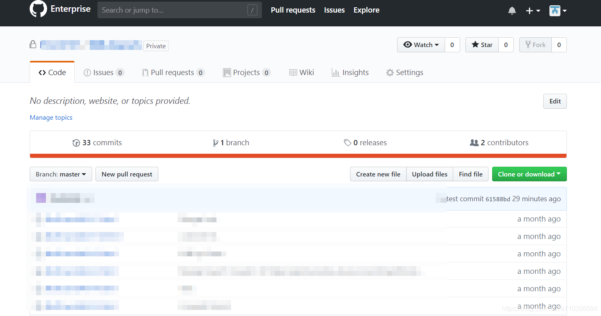
Task: Expand the Clone or download menu
Action: (x=529, y=174)
